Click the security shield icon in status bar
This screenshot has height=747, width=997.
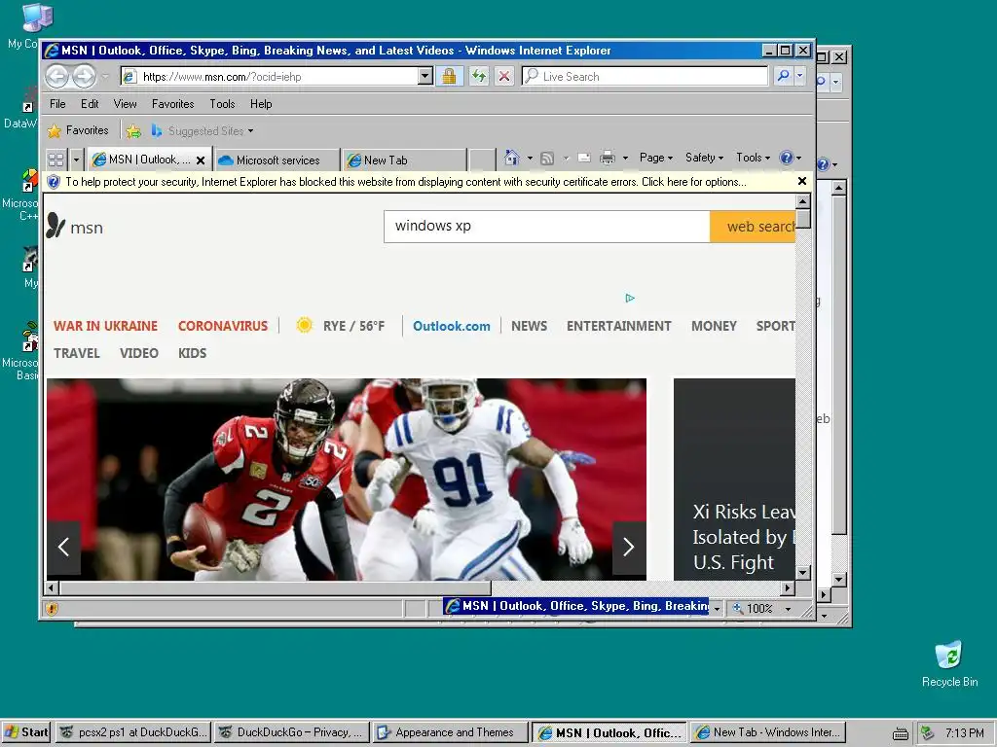53,609
